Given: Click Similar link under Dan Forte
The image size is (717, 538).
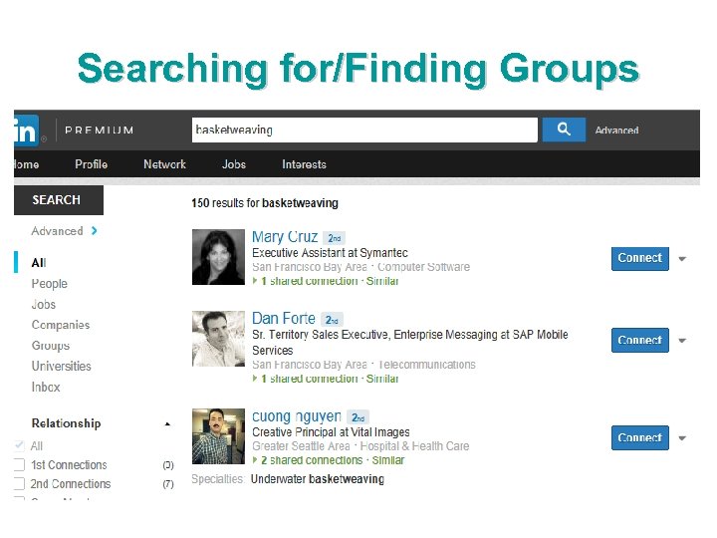Looking at the screenshot, I should point(382,379).
